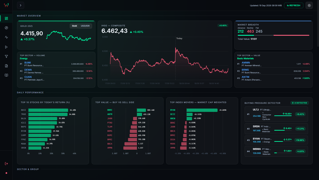The image size is (319, 180).
Task: Open the activity pulse icon in sidebar
Action: pyautogui.click(x=6, y=37)
